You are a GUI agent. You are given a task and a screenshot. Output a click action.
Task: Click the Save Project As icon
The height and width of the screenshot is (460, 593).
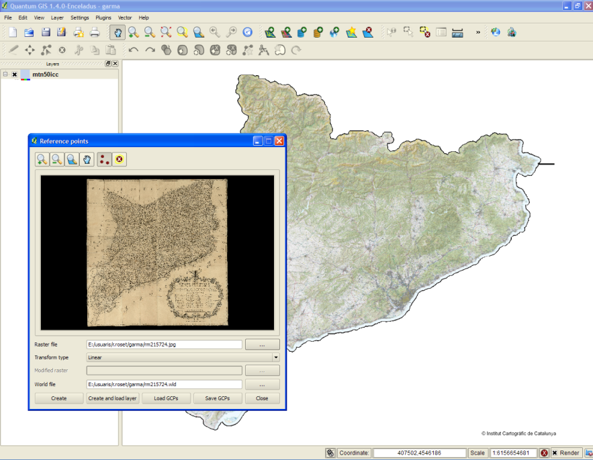point(62,32)
